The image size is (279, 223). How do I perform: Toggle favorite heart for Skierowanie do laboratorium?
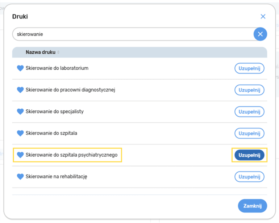point(20,68)
